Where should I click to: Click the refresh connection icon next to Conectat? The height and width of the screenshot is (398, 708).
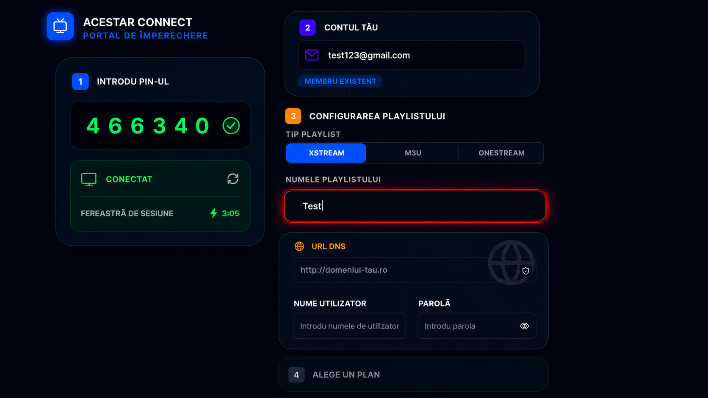click(x=233, y=179)
